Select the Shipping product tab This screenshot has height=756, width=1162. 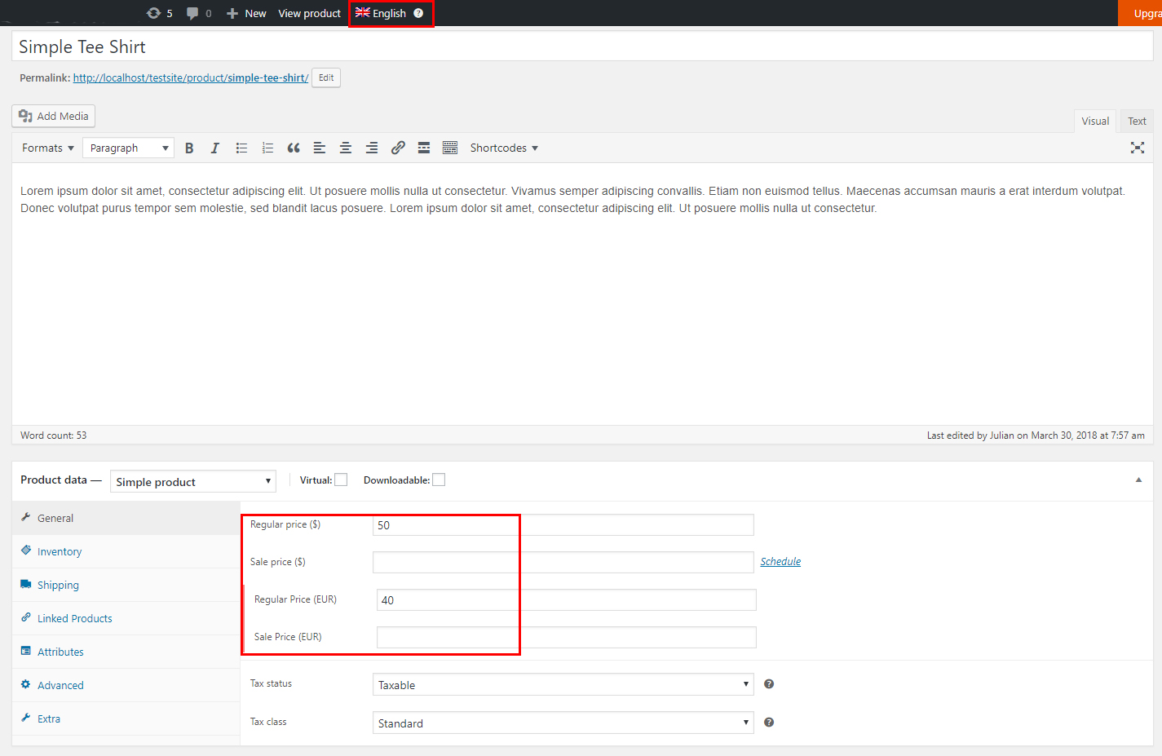click(x=126, y=585)
